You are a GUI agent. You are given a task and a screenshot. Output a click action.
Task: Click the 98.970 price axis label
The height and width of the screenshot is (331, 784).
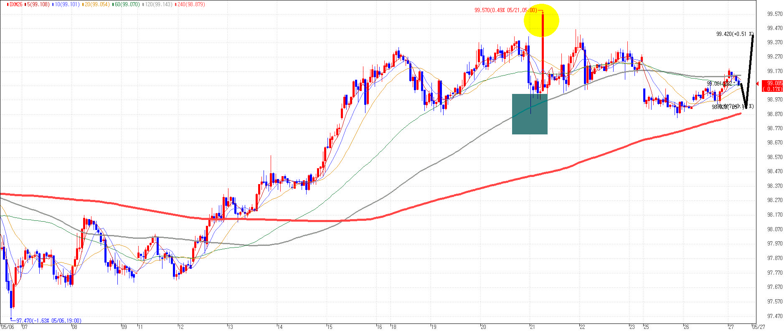click(x=775, y=100)
